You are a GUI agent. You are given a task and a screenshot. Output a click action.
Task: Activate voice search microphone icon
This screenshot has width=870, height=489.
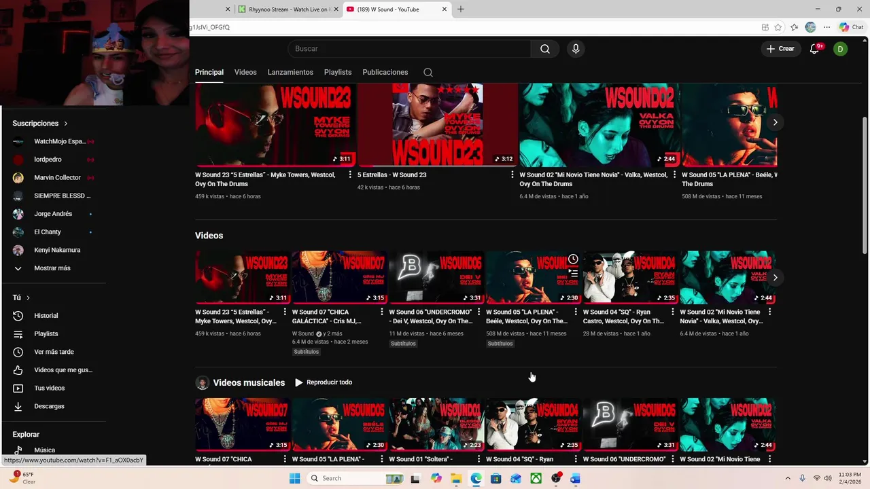(x=576, y=49)
